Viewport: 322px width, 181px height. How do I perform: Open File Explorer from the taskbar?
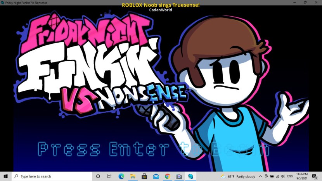(x=133, y=176)
